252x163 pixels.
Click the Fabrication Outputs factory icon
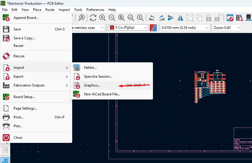point(6,85)
